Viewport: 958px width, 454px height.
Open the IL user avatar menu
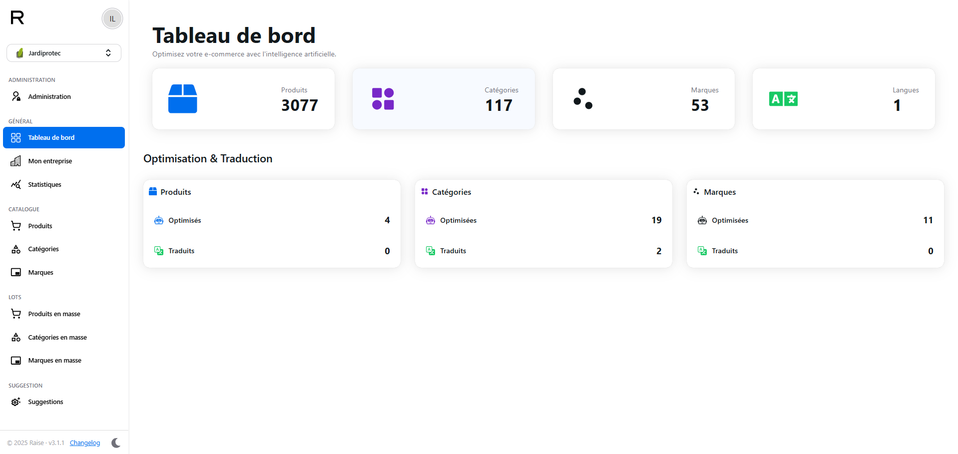coord(112,19)
